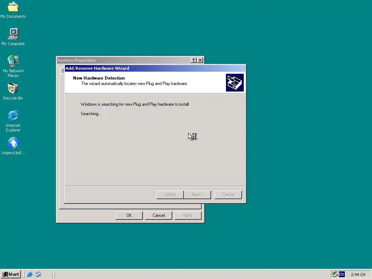Click the Back button in wizard
372x279 pixels.
pyautogui.click(x=170, y=195)
